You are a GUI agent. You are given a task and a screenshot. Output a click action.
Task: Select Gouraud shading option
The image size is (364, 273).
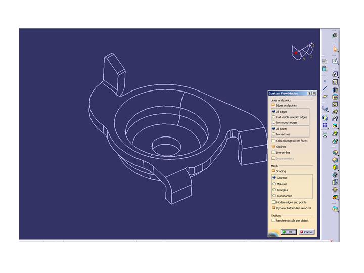pos(274,178)
